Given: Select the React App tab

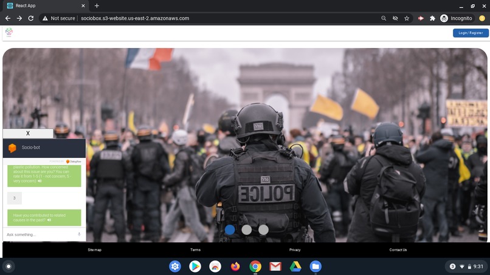Looking at the screenshot, I should coord(46,5).
